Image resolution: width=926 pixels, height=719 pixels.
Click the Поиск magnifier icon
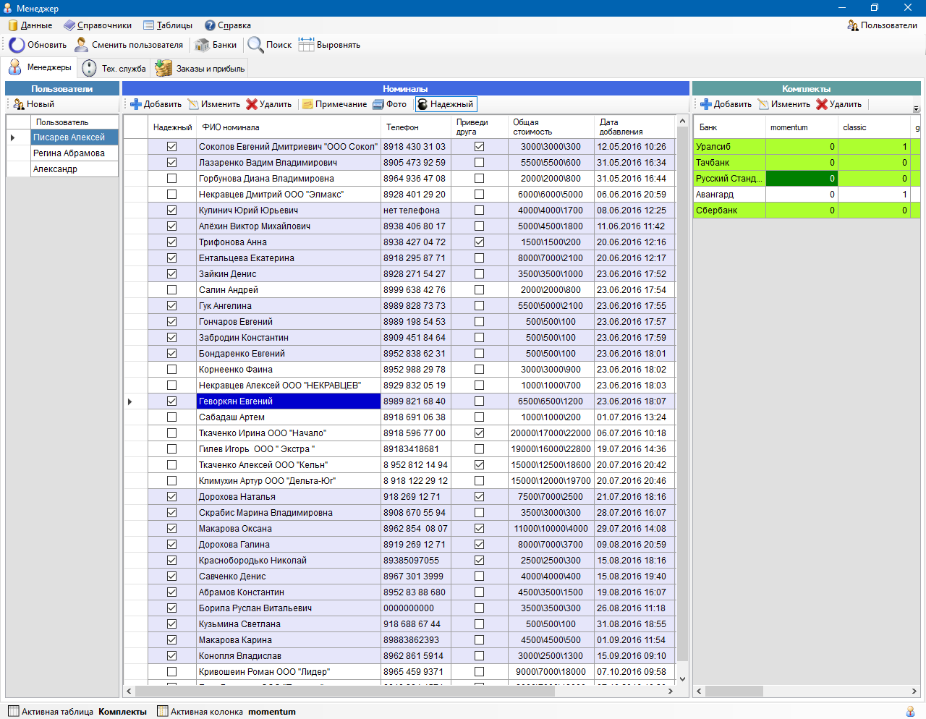click(x=255, y=45)
